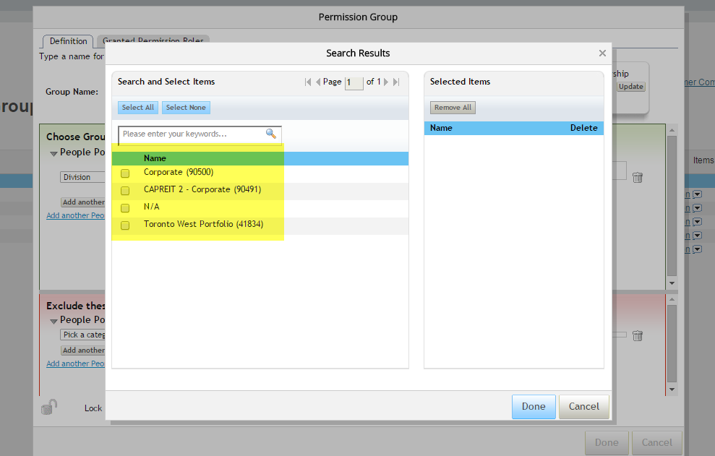Click Update button in background panel
715x456 pixels.
[631, 87]
